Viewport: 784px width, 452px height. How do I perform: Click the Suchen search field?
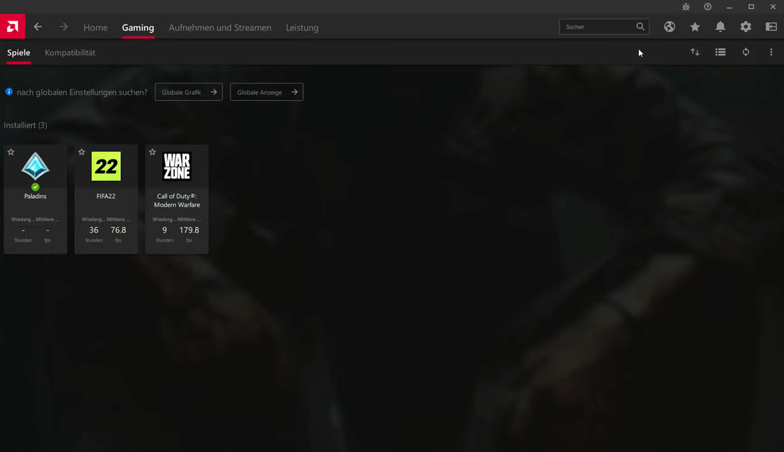point(597,27)
